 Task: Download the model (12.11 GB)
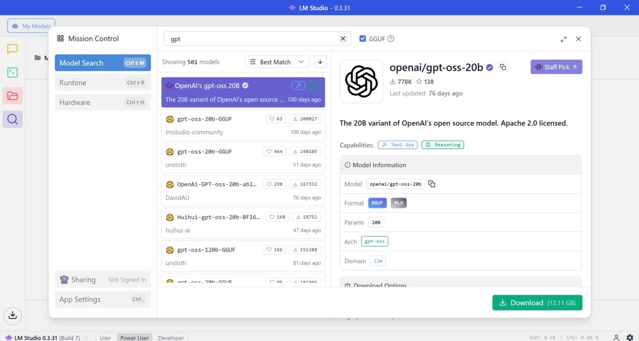pos(537,303)
